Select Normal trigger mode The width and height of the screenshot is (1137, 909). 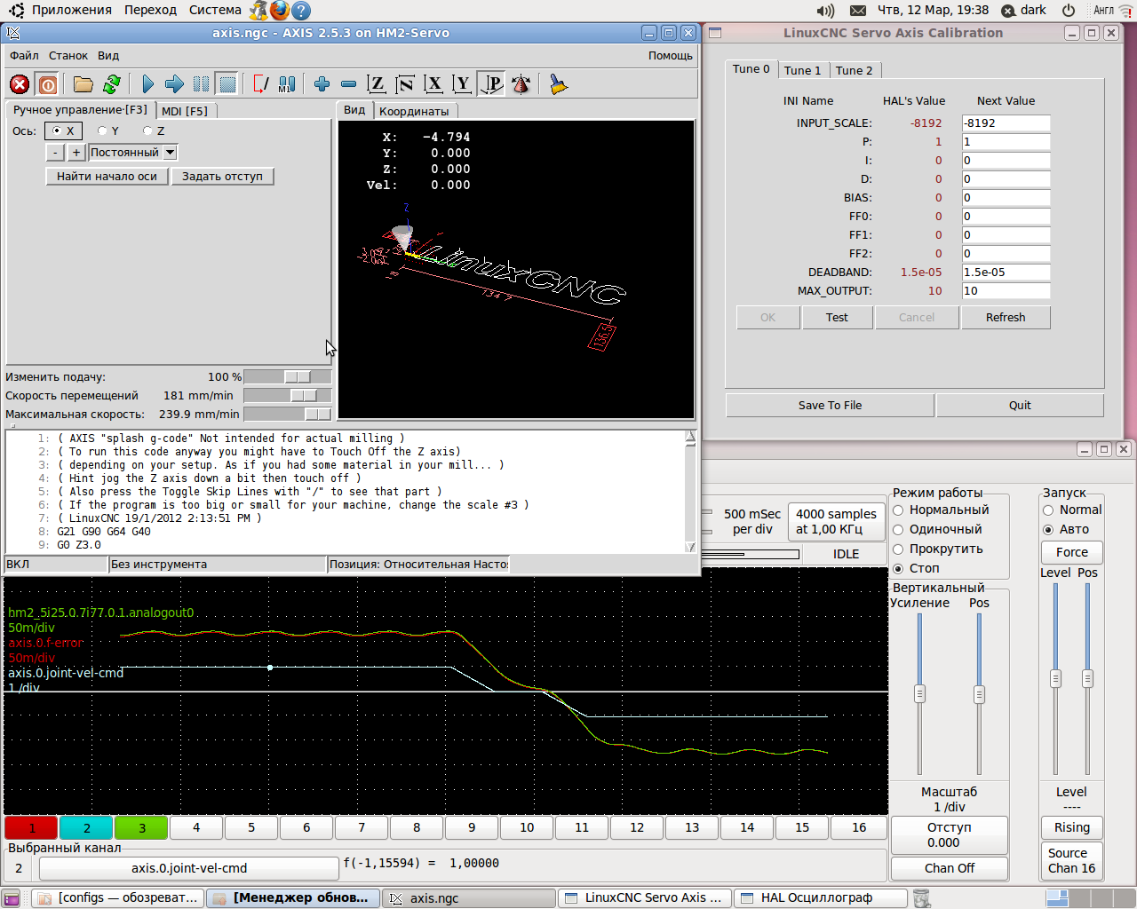click(1049, 510)
